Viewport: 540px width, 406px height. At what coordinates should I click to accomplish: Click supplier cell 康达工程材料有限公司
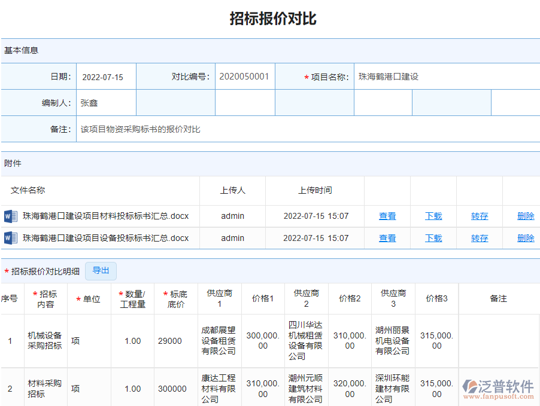219,388
